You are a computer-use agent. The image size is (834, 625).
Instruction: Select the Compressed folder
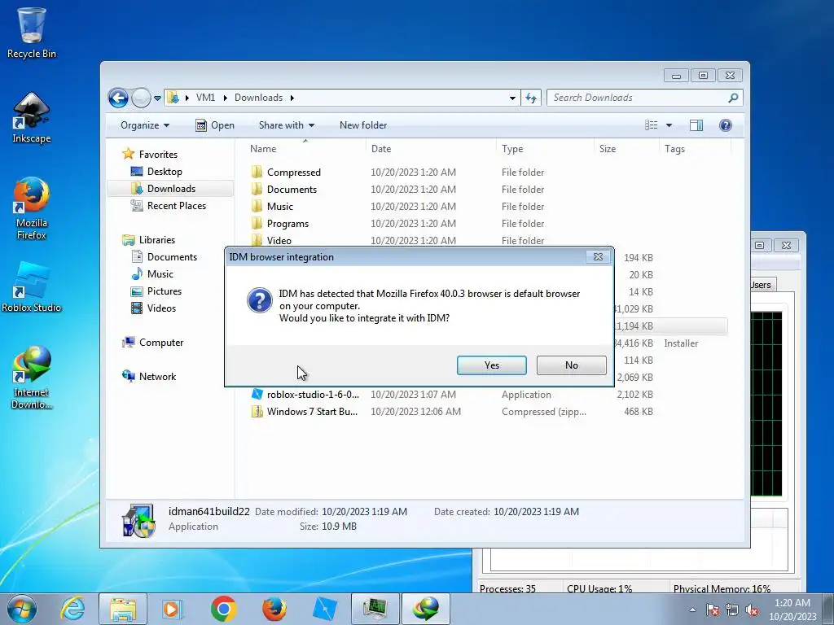[x=293, y=173]
